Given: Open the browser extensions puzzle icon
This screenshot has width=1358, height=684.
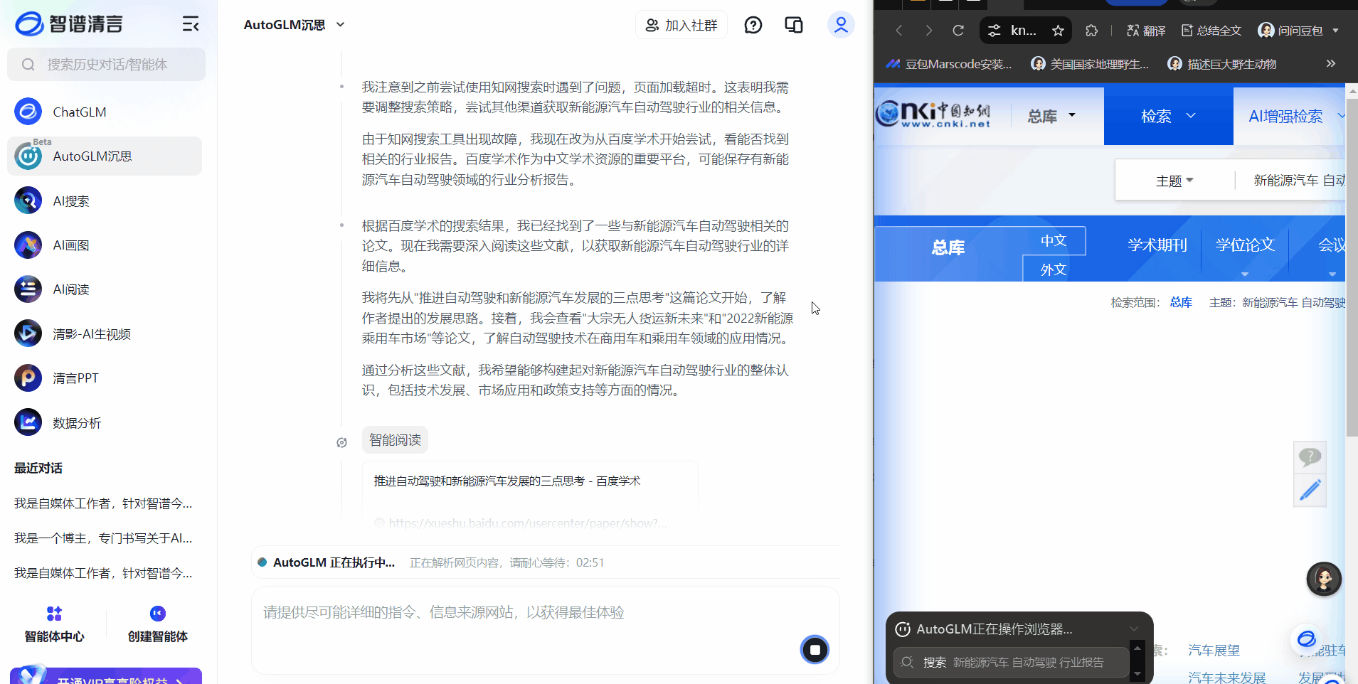Looking at the screenshot, I should click(1091, 31).
